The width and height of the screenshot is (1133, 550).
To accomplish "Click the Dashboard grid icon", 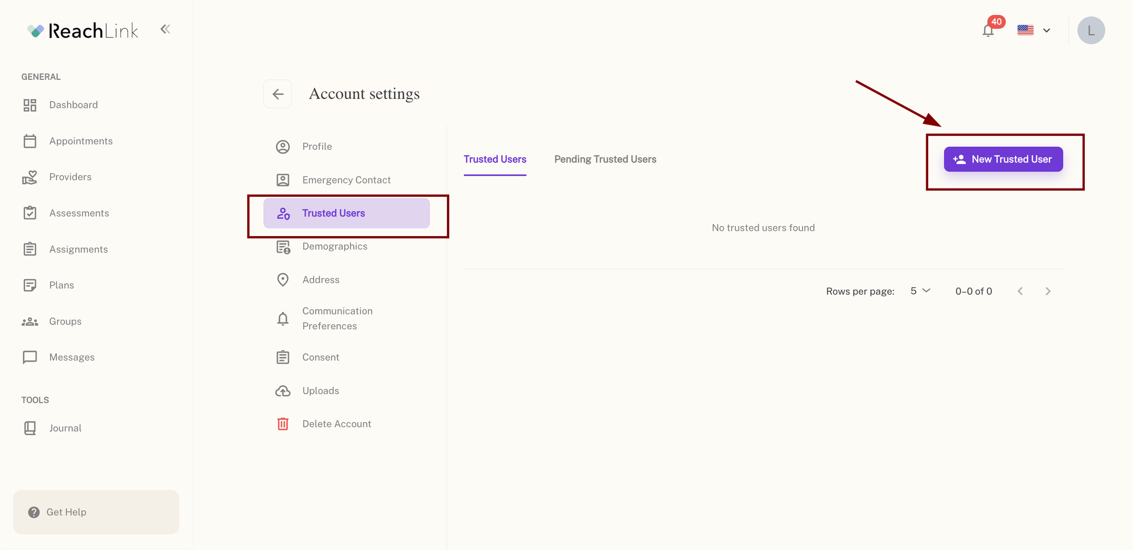I will pyautogui.click(x=30, y=105).
